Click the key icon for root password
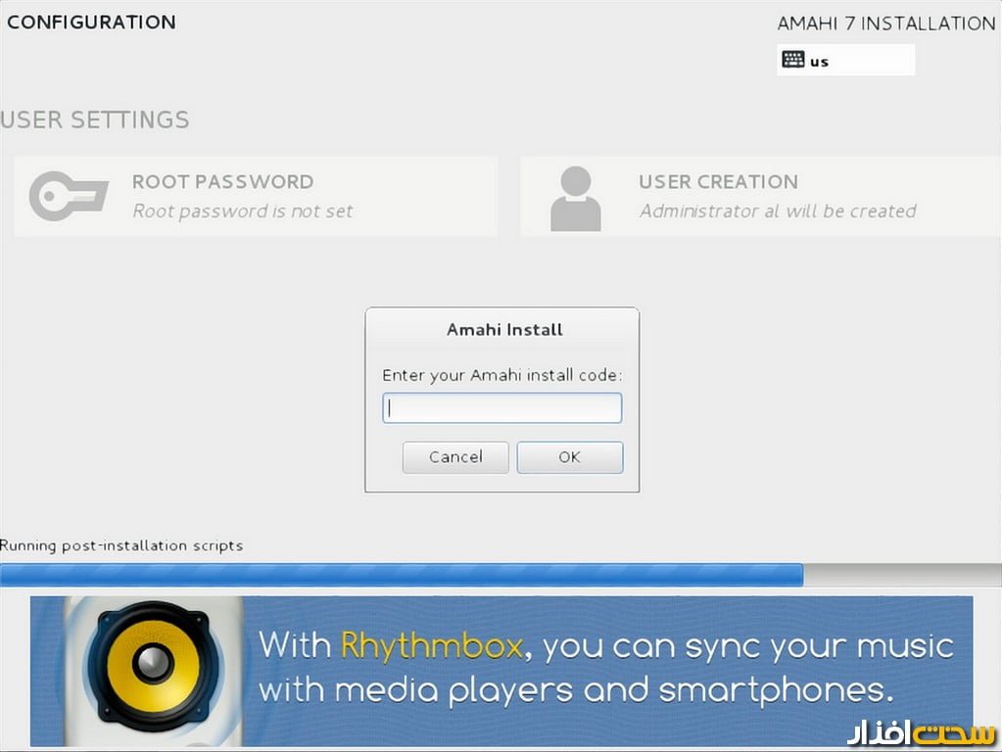Screen dimensions: 1002x752 click(x=68, y=196)
